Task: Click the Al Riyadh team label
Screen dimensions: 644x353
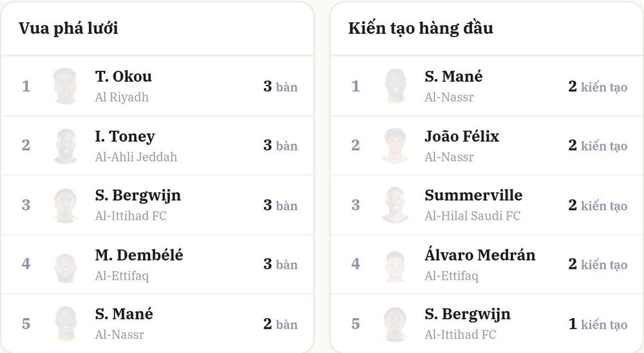Action: click(122, 97)
